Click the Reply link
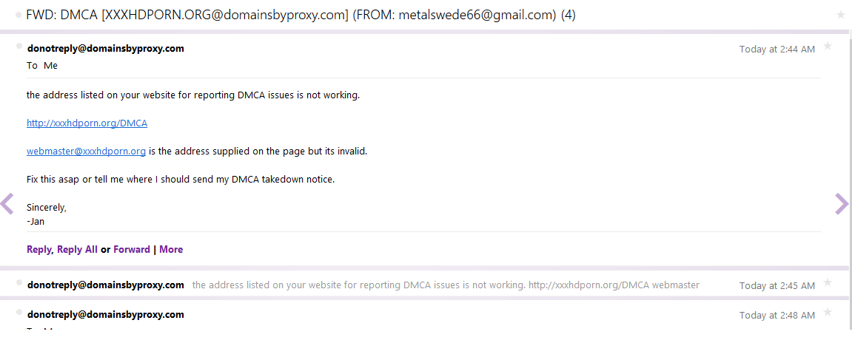852x340 pixels. [38, 250]
